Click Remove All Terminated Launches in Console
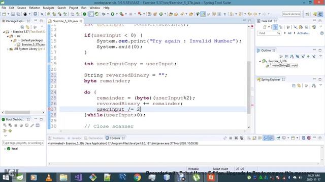This screenshot has width=325, height=182. pyautogui.click(x=242, y=138)
